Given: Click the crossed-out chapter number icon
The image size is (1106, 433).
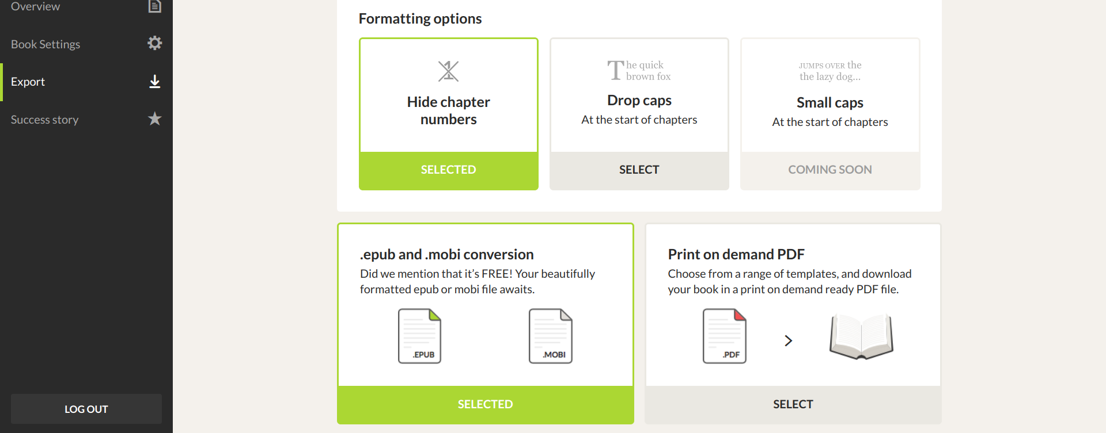Looking at the screenshot, I should 448,71.
